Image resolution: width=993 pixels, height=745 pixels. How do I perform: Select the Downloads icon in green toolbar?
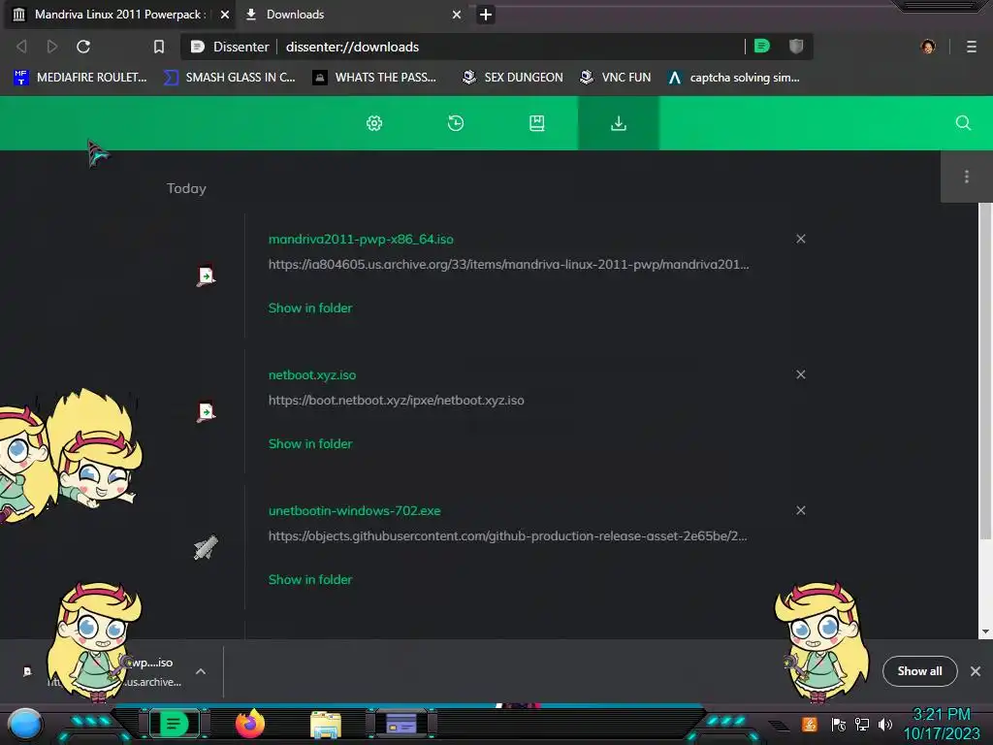coord(618,123)
